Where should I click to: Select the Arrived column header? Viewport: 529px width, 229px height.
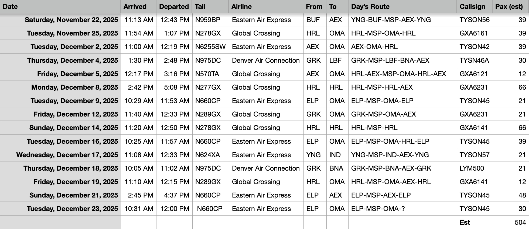pos(135,7)
